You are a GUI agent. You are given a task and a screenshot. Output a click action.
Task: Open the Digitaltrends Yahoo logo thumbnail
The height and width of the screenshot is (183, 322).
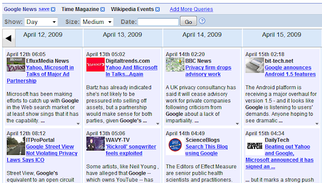(x=95, y=65)
